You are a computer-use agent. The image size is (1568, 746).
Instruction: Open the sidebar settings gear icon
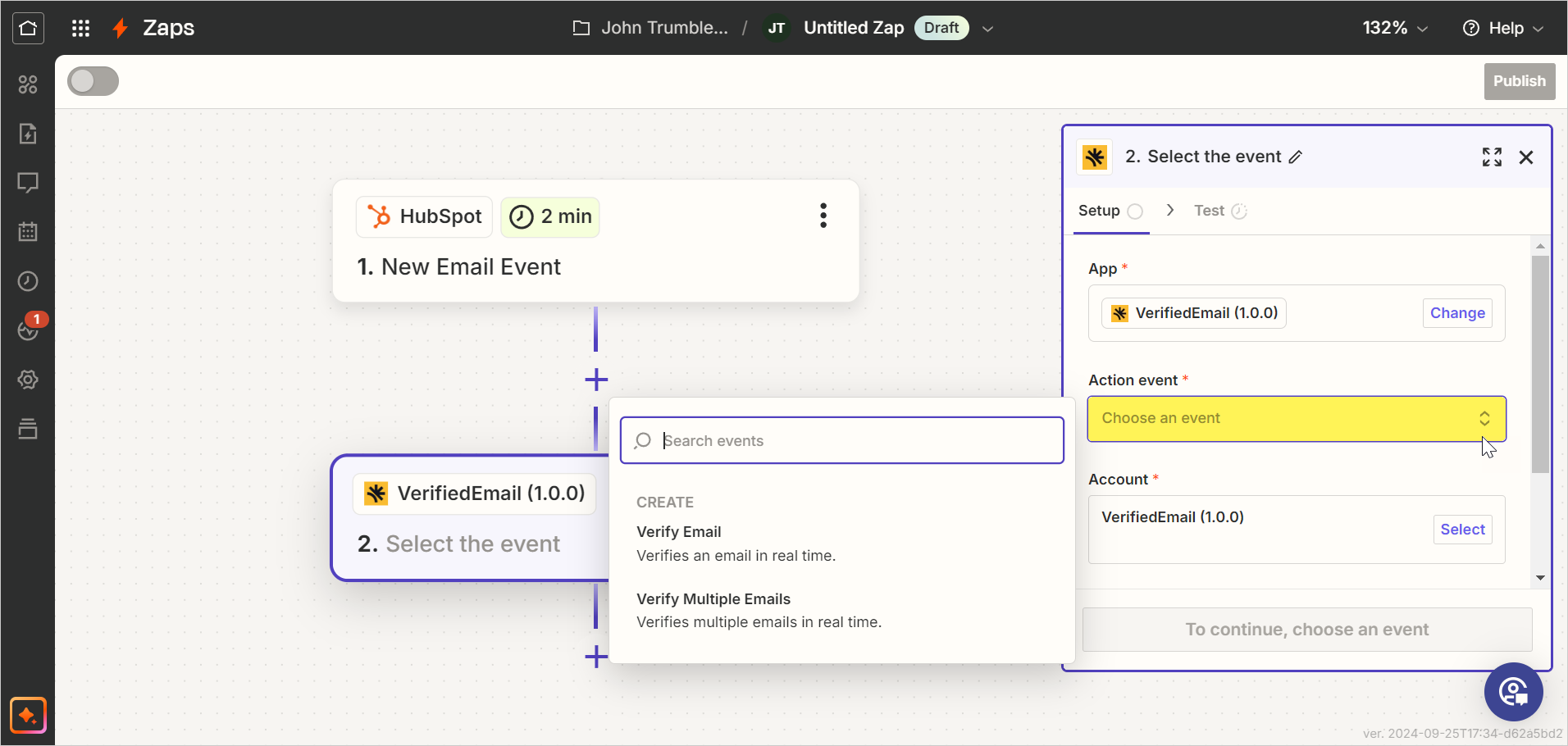[28, 380]
